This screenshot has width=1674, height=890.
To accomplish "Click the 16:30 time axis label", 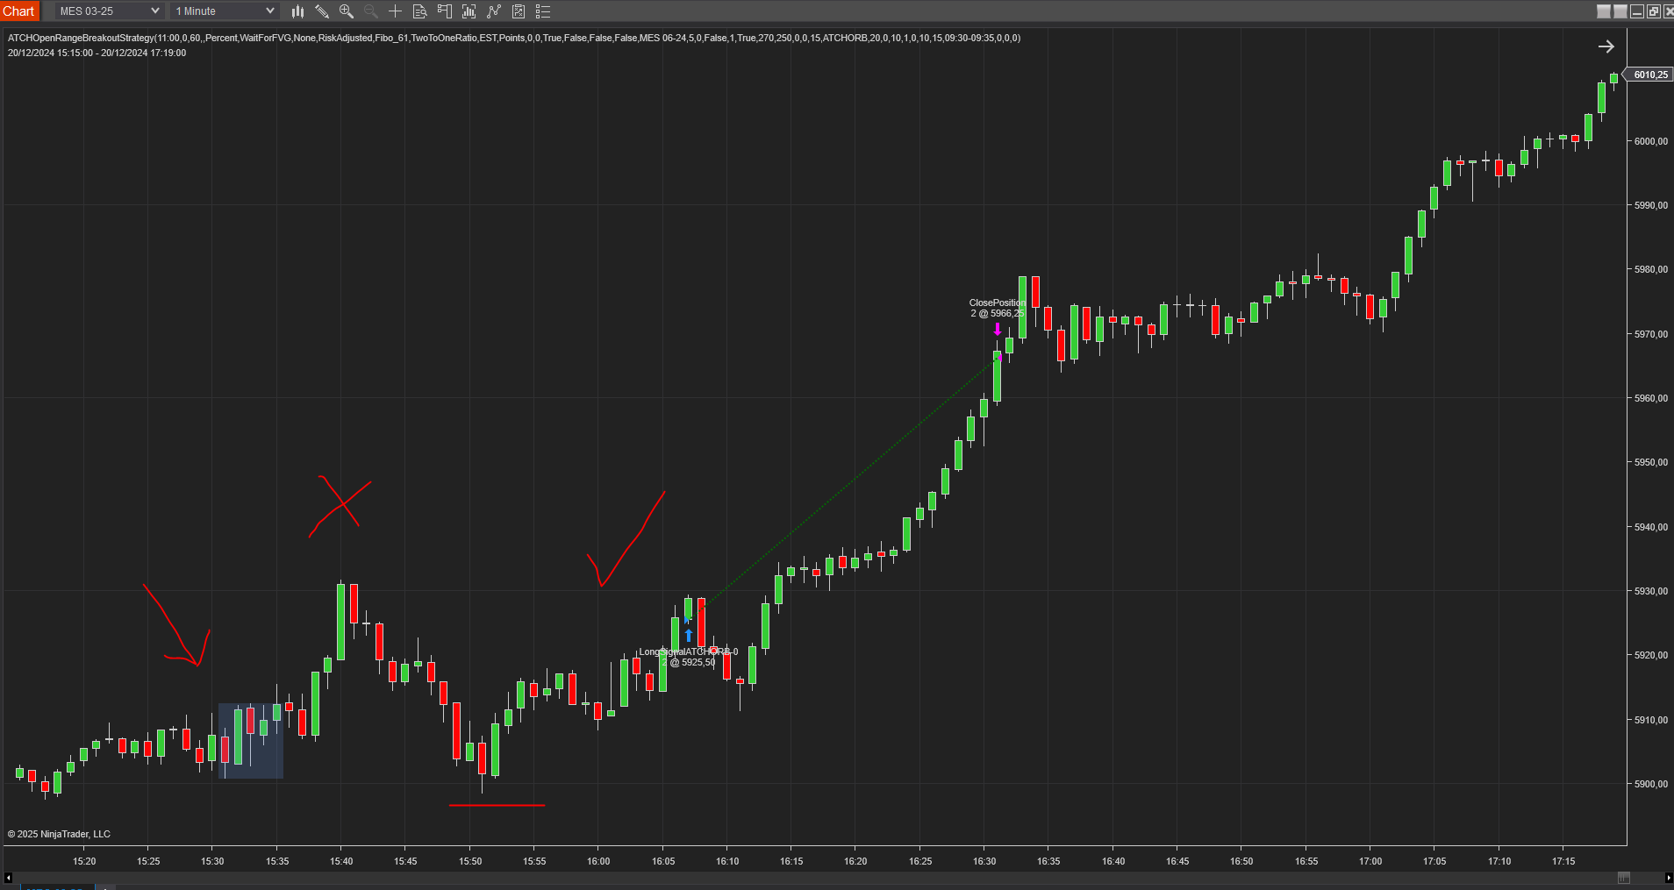I will coord(984,861).
